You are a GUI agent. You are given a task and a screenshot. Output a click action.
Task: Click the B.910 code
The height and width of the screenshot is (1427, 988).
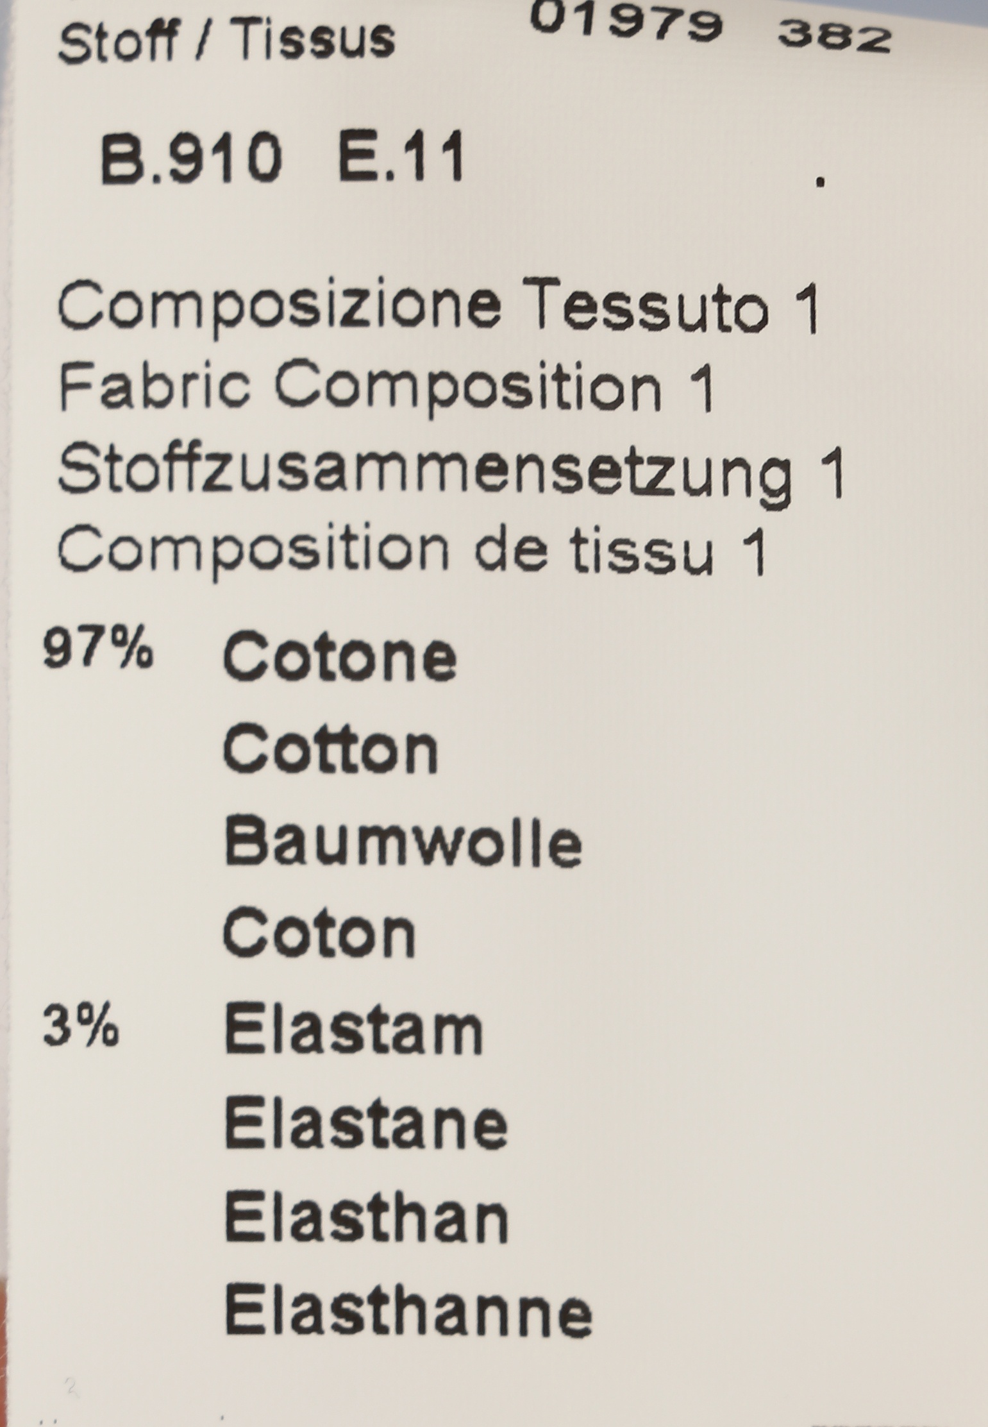coord(192,158)
